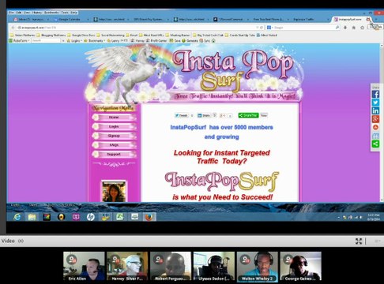Open the Blogging Platforms bookmarks folder
Screen dimensions: 384x284
click(x=51, y=35)
